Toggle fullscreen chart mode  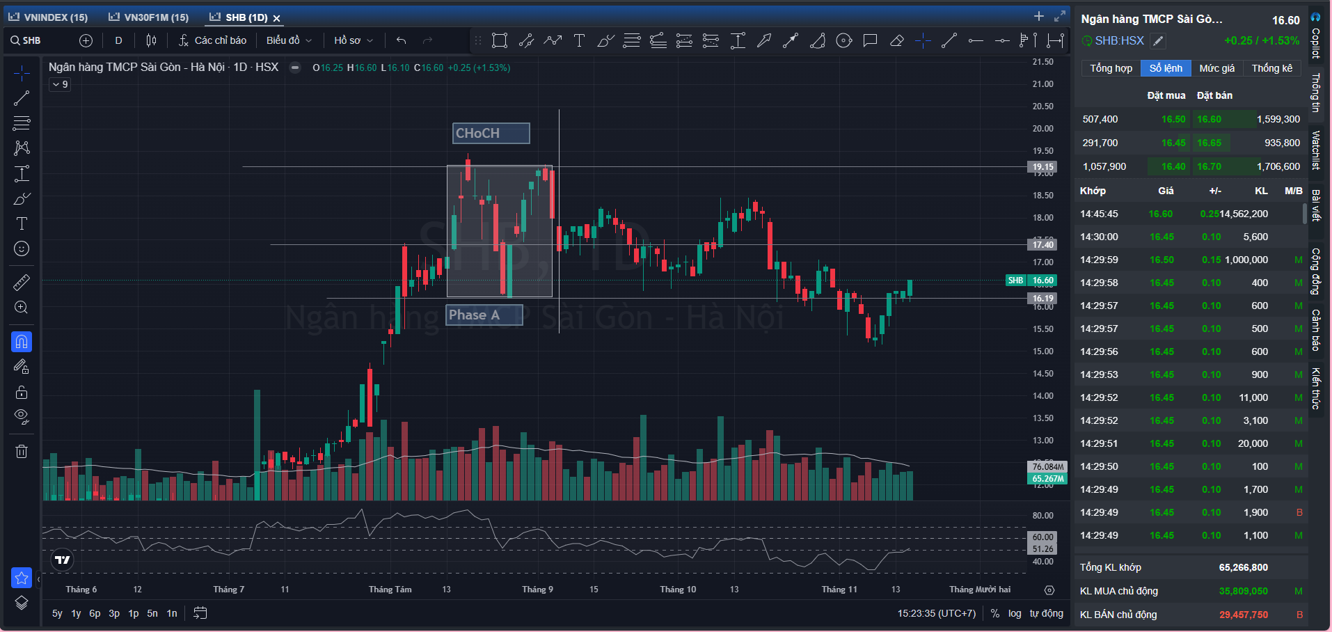1060,16
